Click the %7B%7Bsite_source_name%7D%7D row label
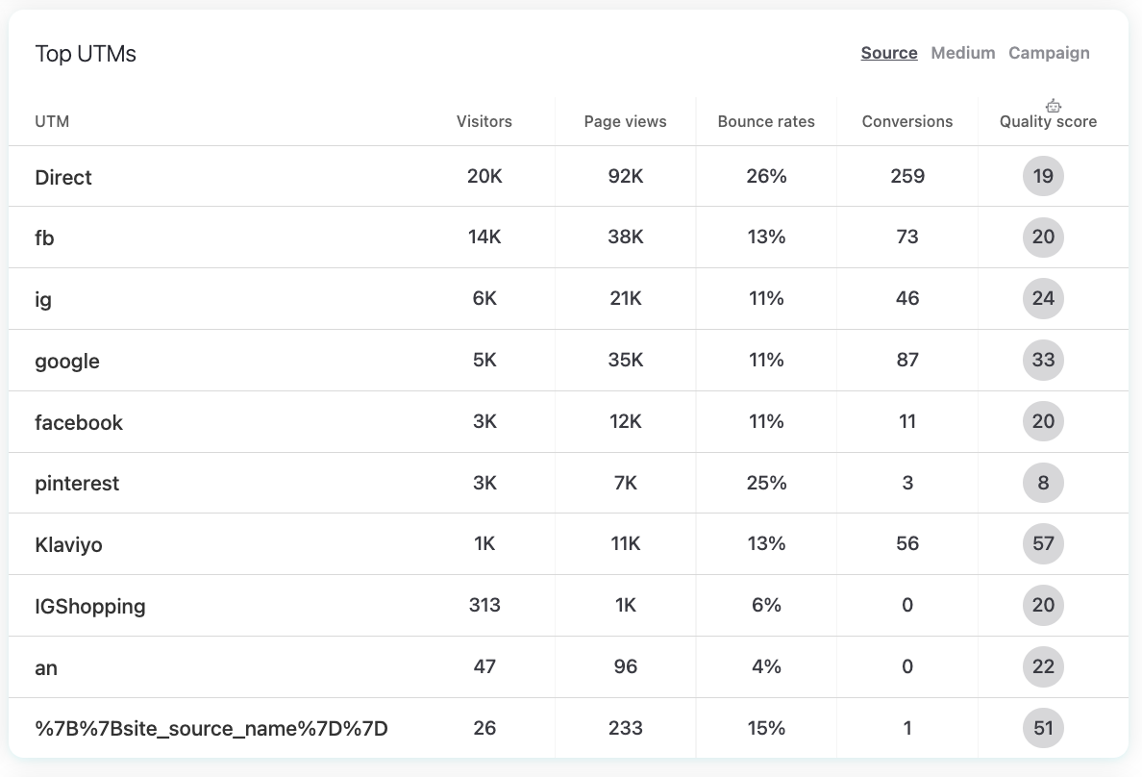This screenshot has width=1142, height=777. (x=211, y=729)
